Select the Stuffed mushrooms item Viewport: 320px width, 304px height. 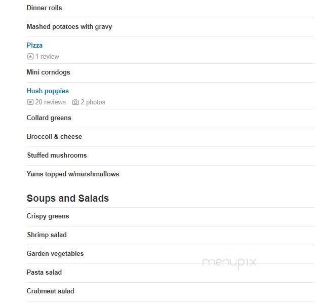tap(57, 155)
